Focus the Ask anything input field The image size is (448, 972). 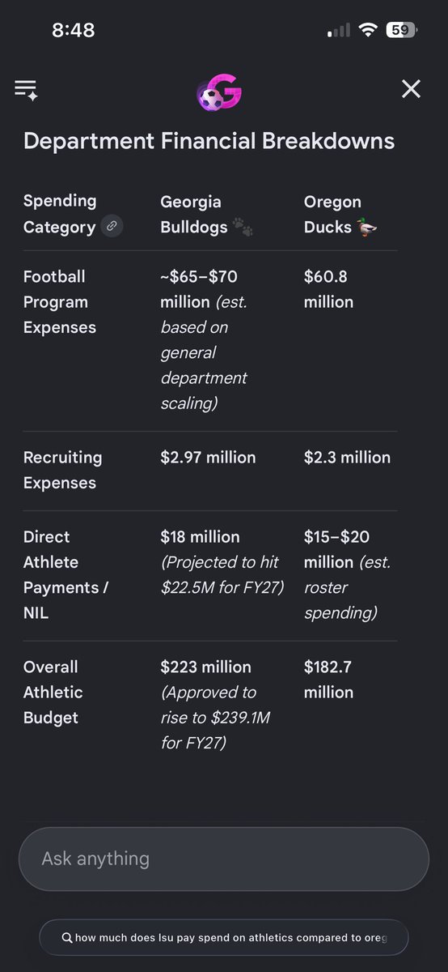(x=223, y=859)
